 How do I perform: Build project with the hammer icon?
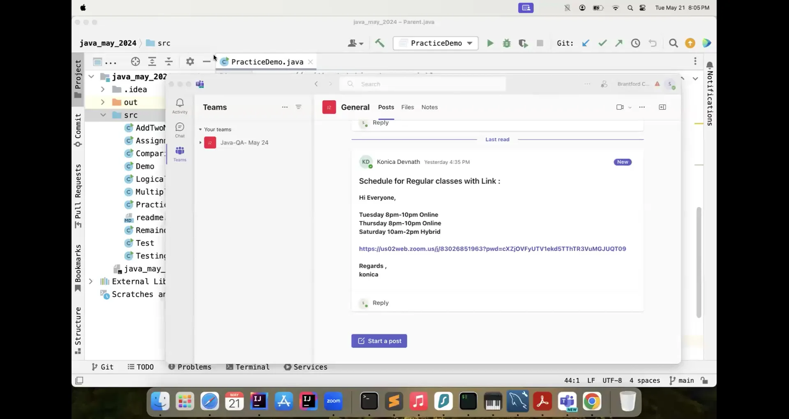click(x=380, y=43)
